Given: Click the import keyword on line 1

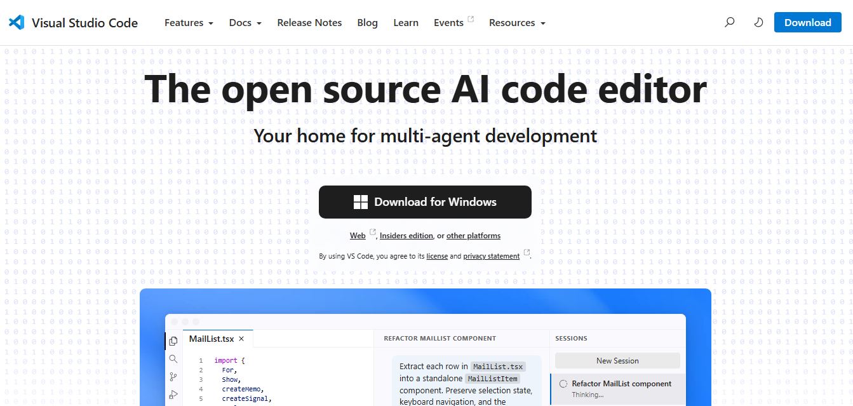Looking at the screenshot, I should point(226,360).
